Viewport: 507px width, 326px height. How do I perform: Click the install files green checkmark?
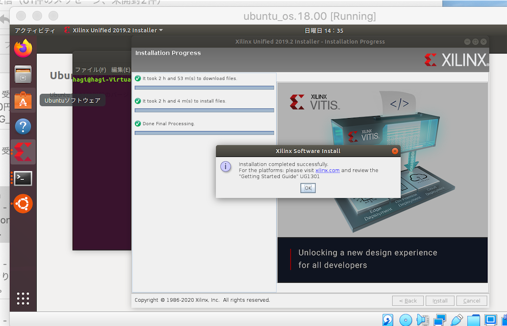138,101
